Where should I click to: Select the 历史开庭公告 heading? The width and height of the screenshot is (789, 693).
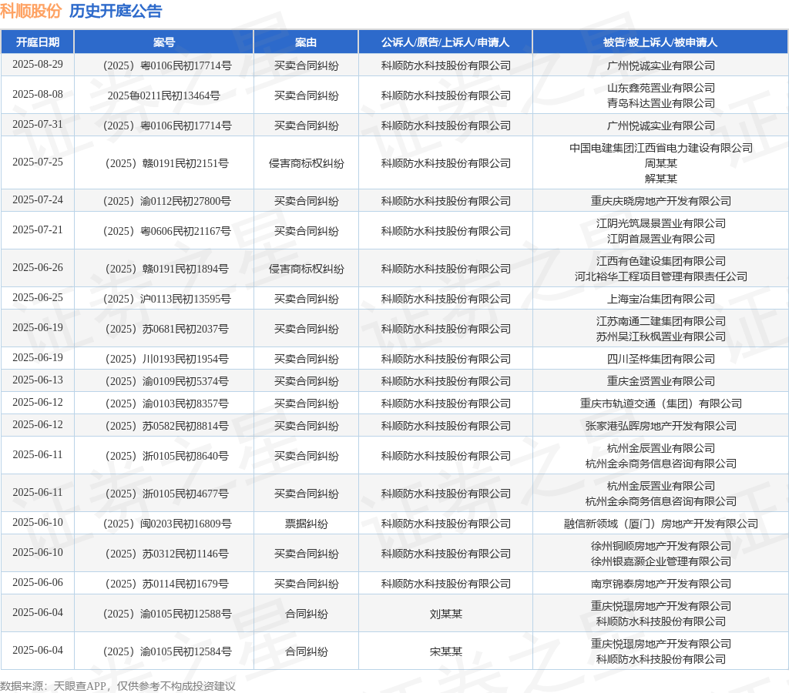[116, 11]
